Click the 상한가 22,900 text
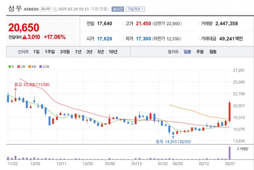 click(x=167, y=24)
